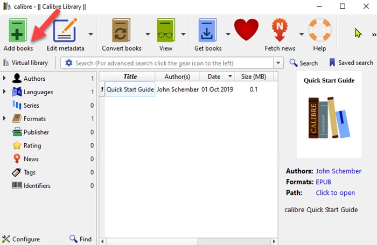Click the Quick Start Guide cover thumbnail
Image resolution: width=377 pixels, height=245 pixels.
(329, 115)
